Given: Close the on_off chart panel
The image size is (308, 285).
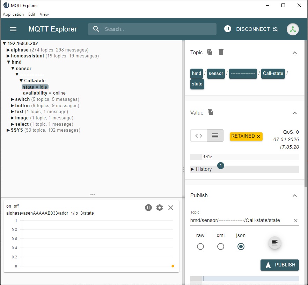Looking at the screenshot, I should [171, 208].
